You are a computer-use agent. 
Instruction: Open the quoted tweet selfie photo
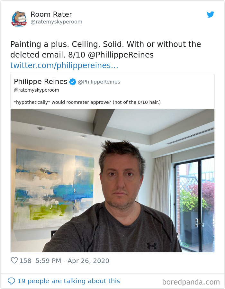113,180
